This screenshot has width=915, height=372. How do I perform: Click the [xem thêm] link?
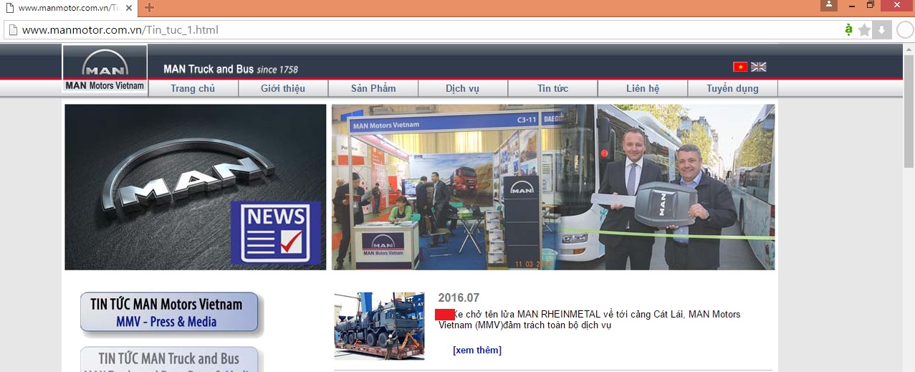pos(476,350)
